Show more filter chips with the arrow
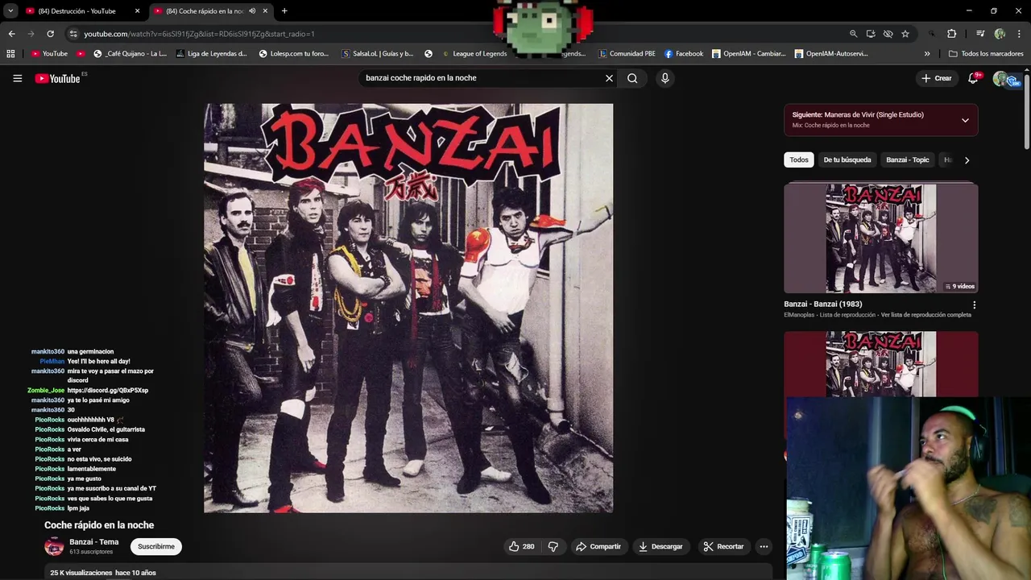Screen dimensions: 1031x580 (x=967, y=159)
